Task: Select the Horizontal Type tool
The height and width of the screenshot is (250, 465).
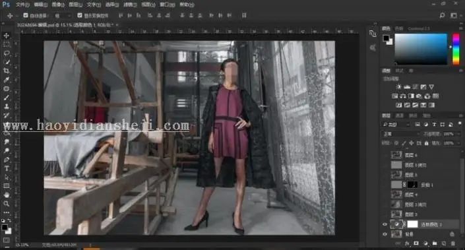Action: [x=6, y=168]
